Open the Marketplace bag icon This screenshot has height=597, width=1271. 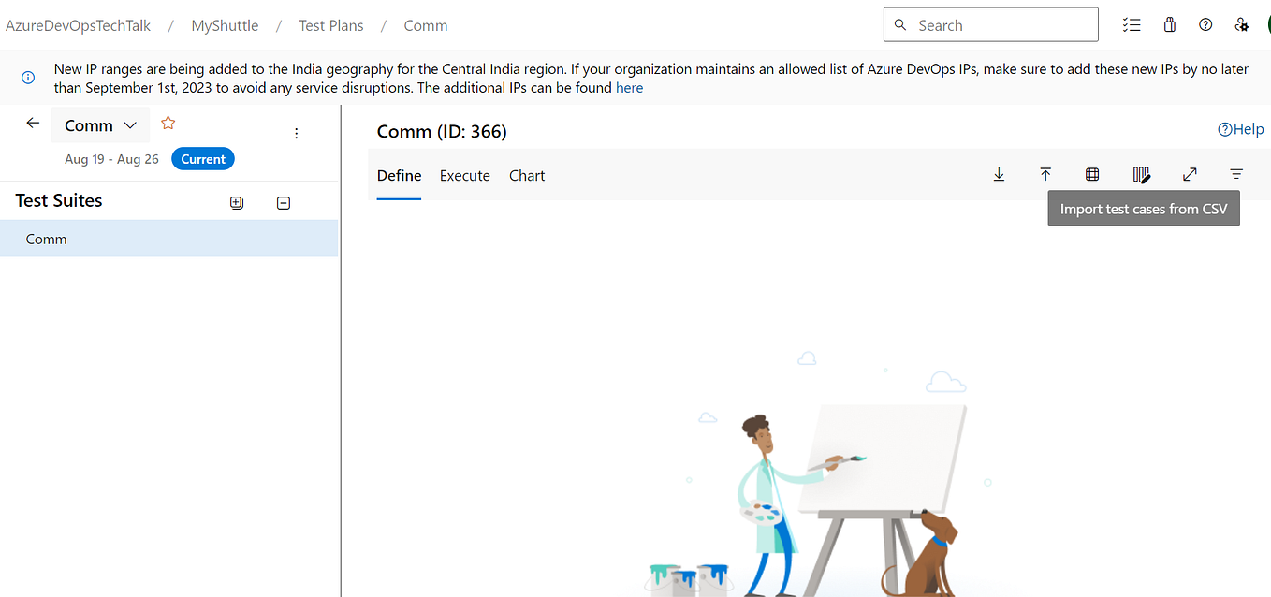1169,24
